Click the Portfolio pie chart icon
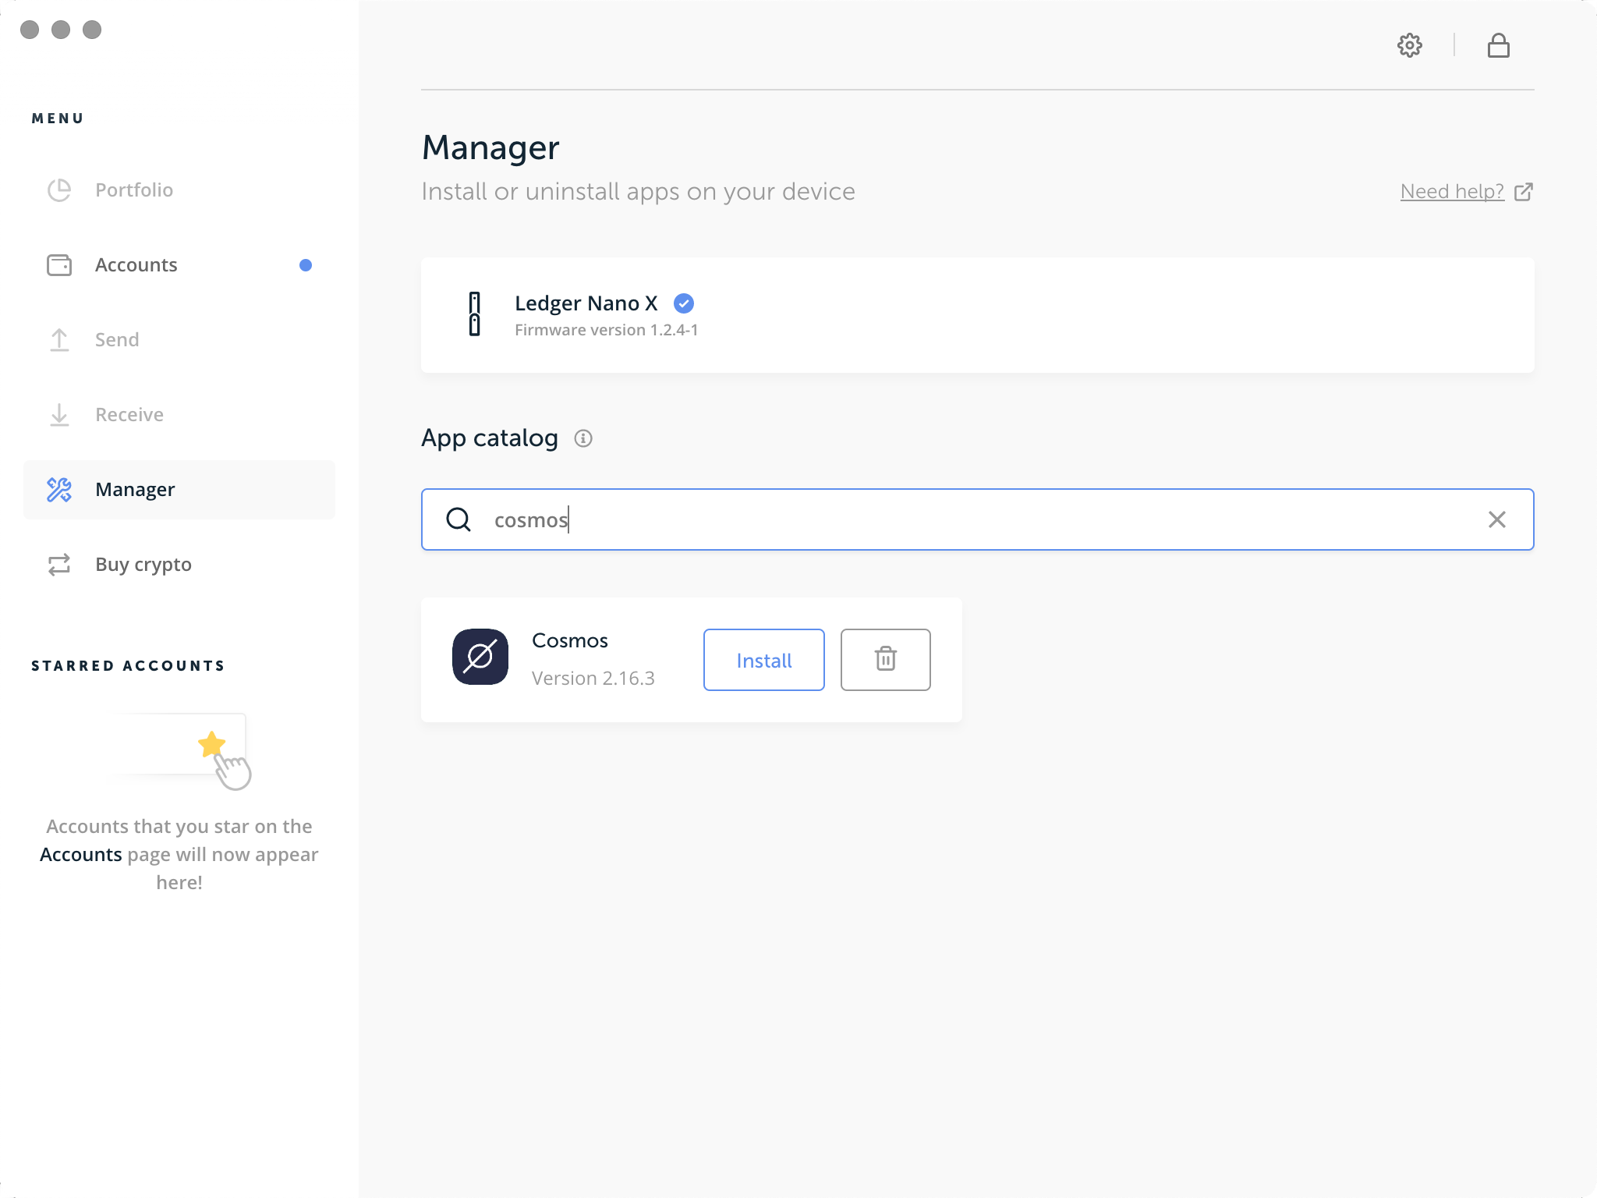Image resolution: width=1597 pixels, height=1198 pixels. (59, 190)
